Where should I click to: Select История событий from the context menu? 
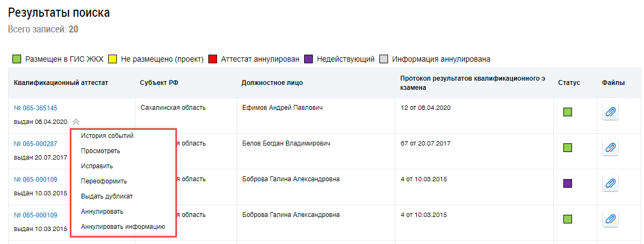pos(107,136)
